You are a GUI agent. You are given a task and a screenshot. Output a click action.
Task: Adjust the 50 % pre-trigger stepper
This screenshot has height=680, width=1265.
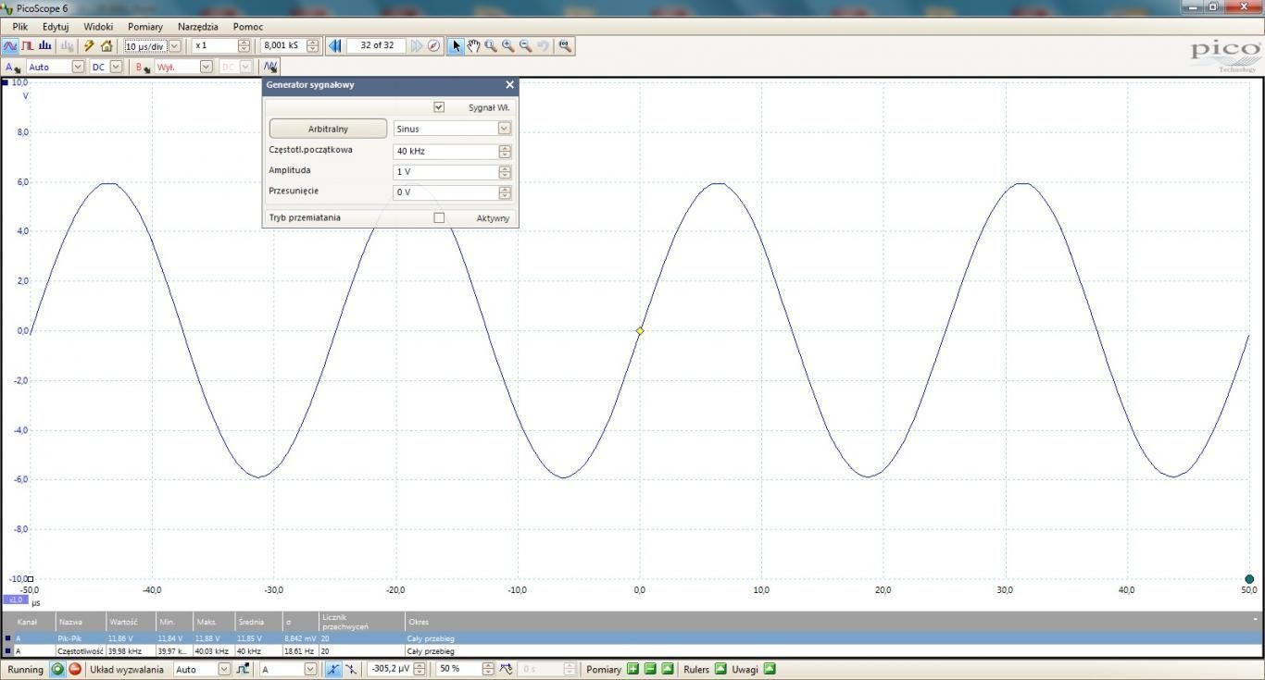point(488,669)
